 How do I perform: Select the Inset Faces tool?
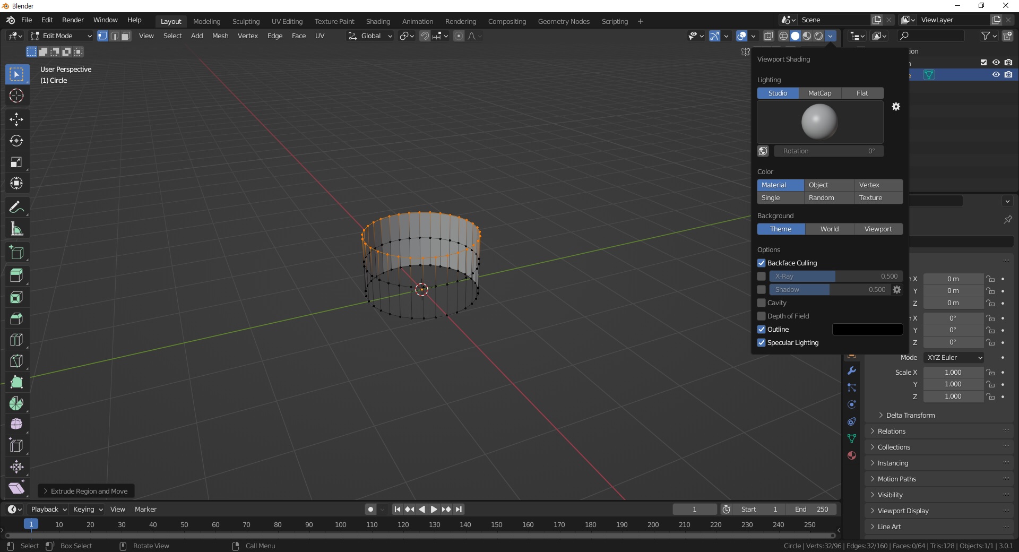click(x=16, y=297)
